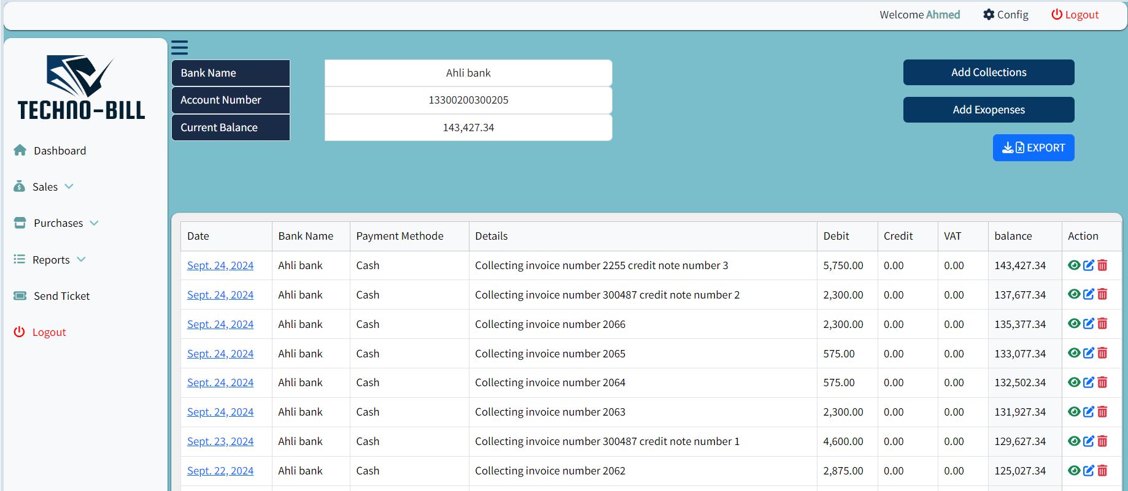Edit the invoice 2066 entry
Image resolution: width=1128 pixels, height=491 pixels.
(1089, 324)
